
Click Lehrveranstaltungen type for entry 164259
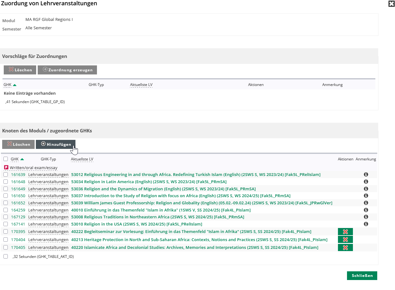click(48, 210)
